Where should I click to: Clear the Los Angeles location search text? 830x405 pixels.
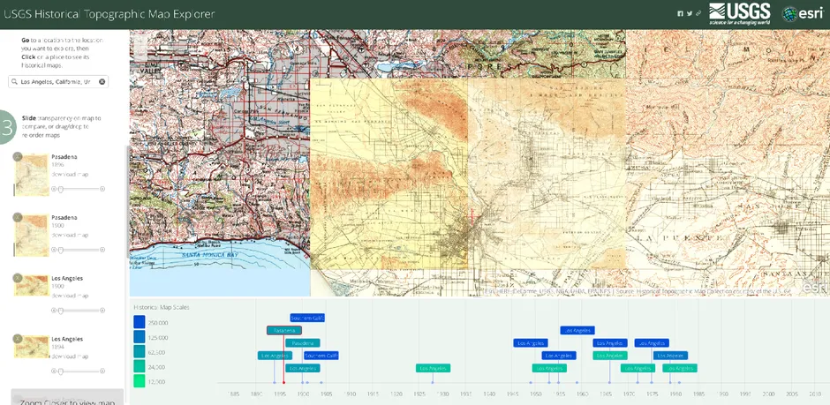(x=102, y=81)
